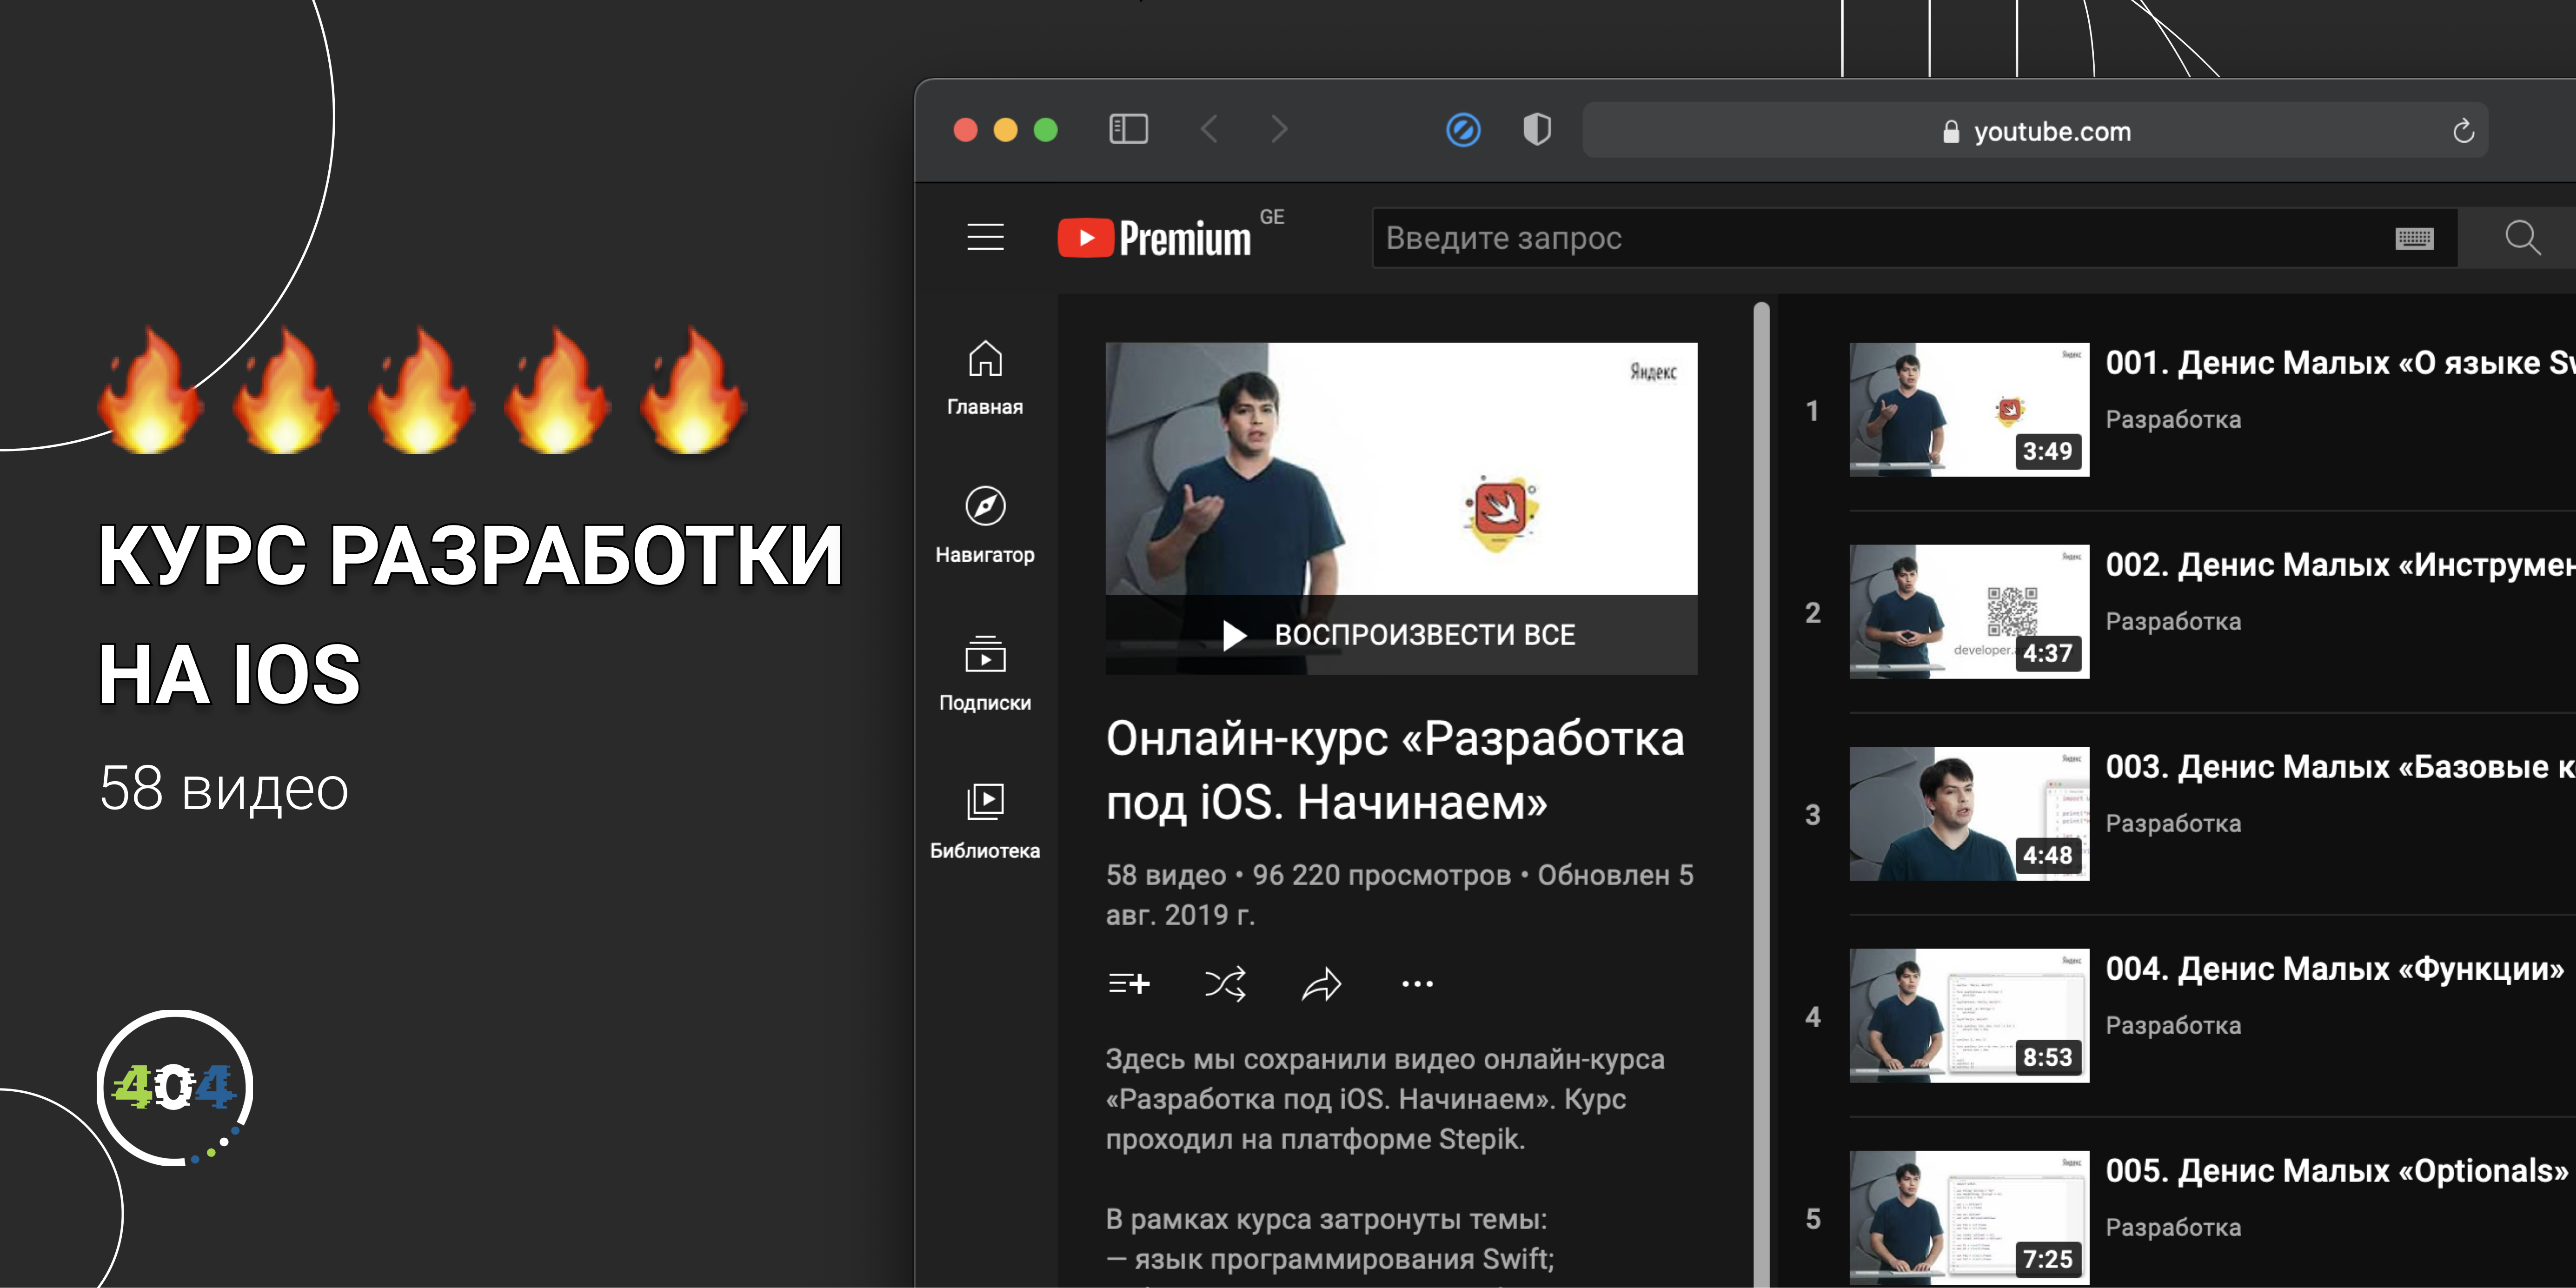Click the youtube.com address bar
Image resolution: width=2576 pixels, height=1288 pixels.
(x=2035, y=130)
